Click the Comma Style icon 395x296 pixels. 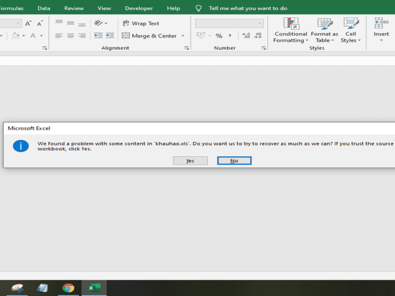click(230, 36)
